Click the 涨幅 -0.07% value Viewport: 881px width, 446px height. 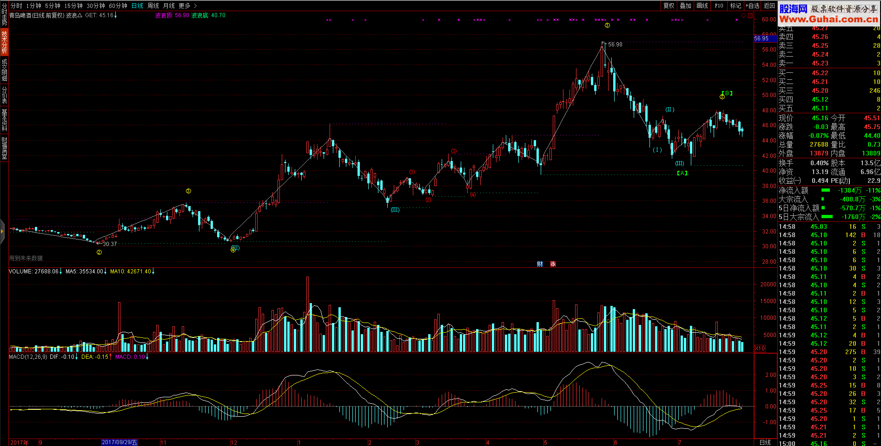coord(818,136)
